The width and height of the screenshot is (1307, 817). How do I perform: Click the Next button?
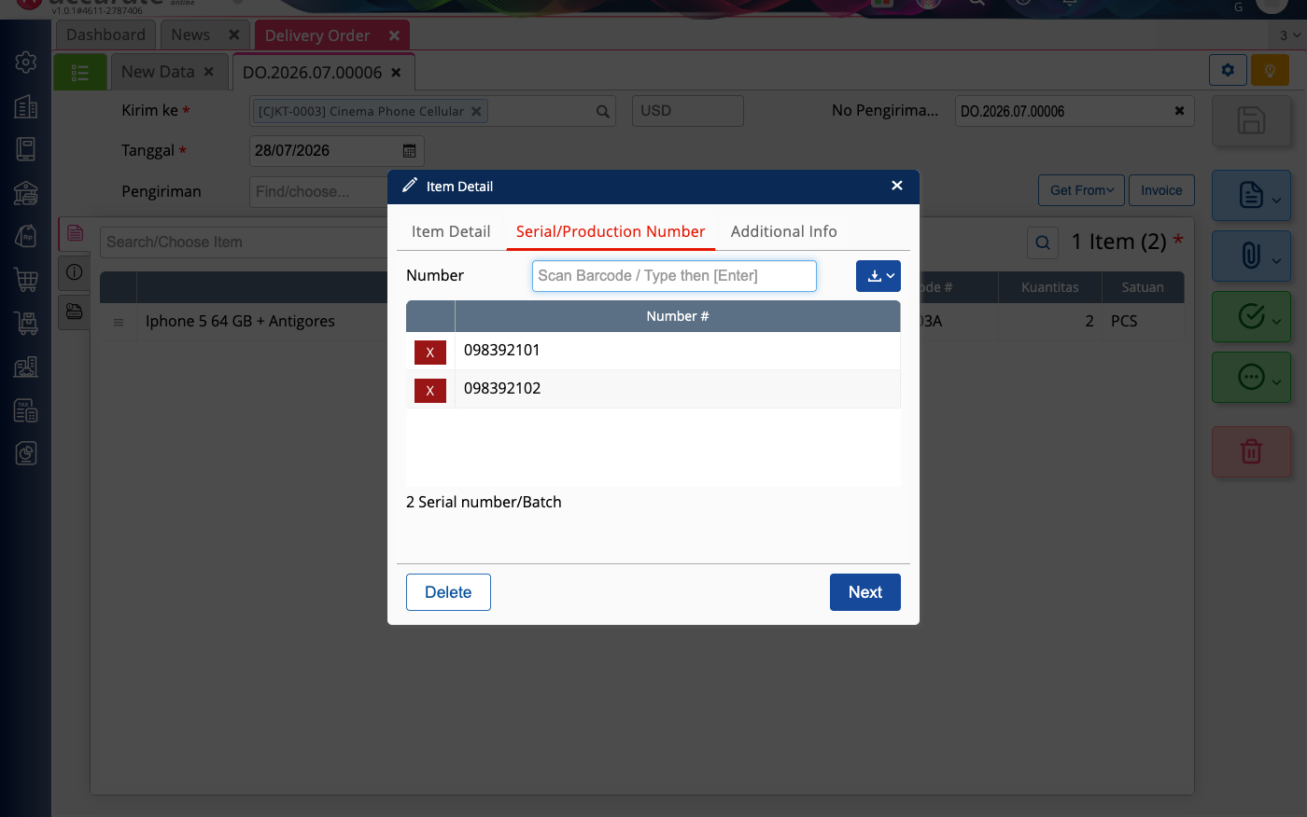[x=865, y=592]
